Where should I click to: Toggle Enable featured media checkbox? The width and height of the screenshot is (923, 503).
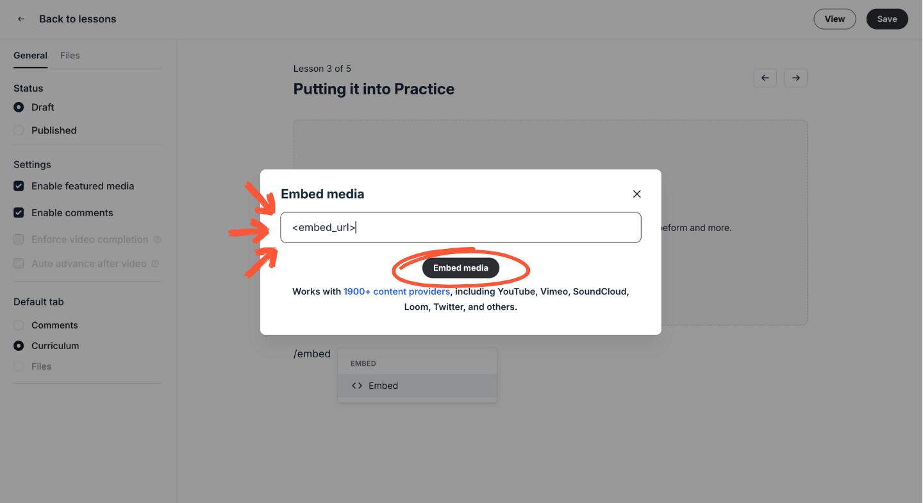pos(19,186)
